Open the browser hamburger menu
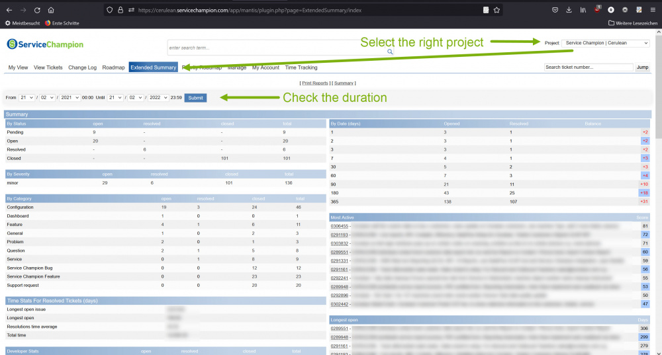The height and width of the screenshot is (355, 662). (653, 10)
